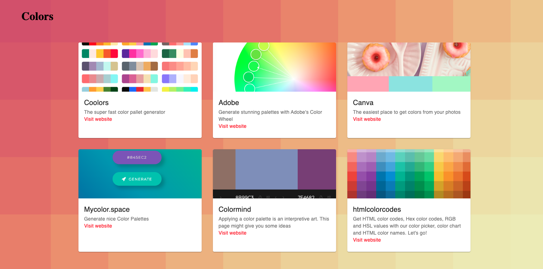
Task: Click the turquoise swatch under Canva photo
Action: (x=411, y=84)
